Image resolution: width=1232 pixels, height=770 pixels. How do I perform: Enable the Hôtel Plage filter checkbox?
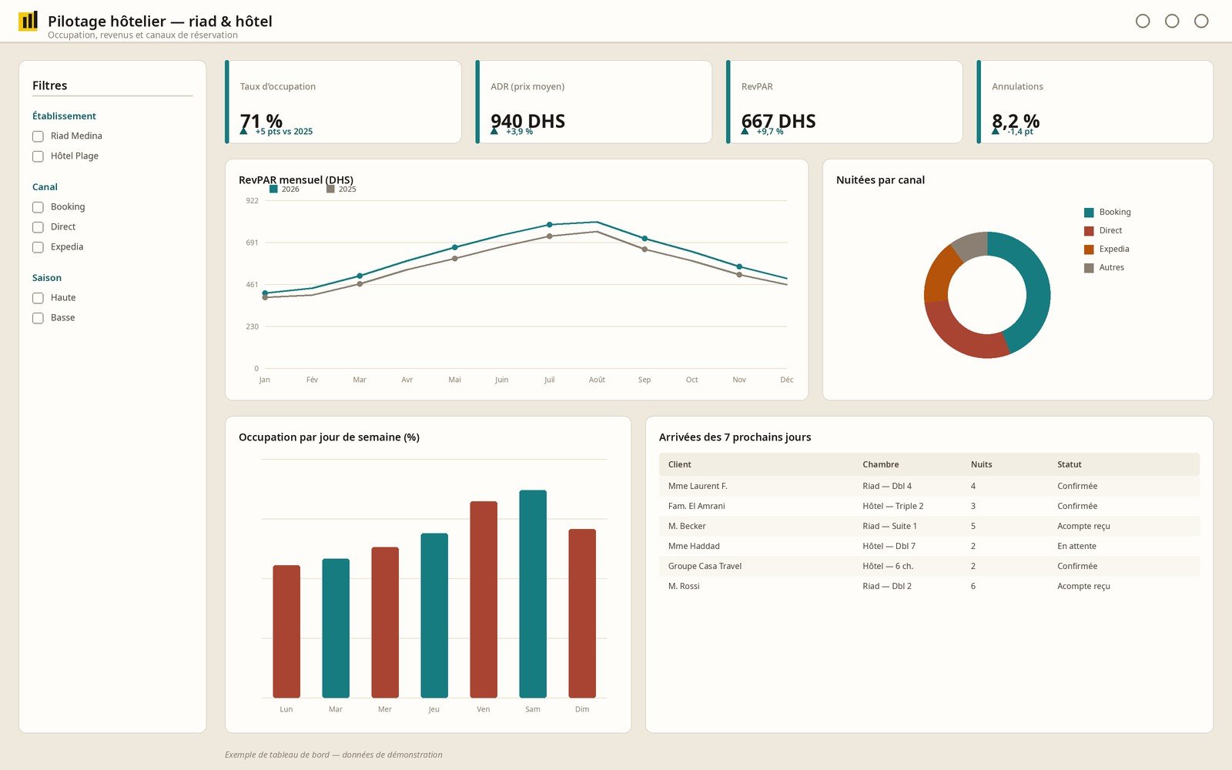(38, 156)
